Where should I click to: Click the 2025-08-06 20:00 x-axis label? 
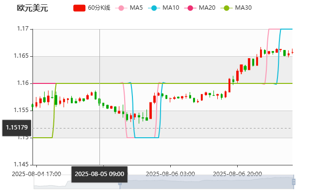(237, 174)
